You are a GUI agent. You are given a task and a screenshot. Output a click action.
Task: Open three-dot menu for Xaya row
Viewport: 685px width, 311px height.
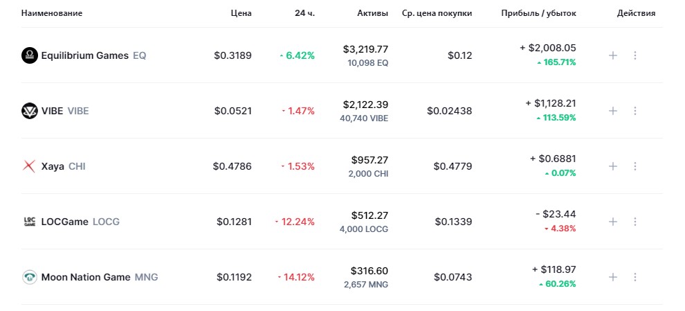(635, 166)
